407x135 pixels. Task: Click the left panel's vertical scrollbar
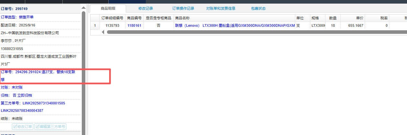click(83, 64)
